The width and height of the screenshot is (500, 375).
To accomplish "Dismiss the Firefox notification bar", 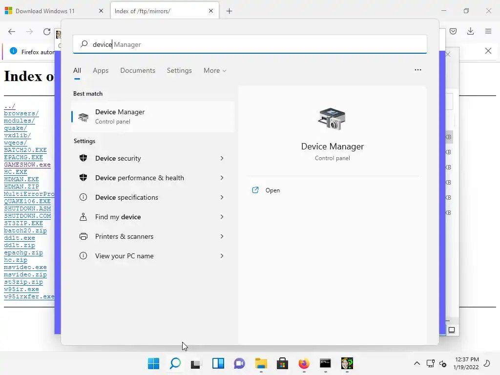I will point(488,51).
